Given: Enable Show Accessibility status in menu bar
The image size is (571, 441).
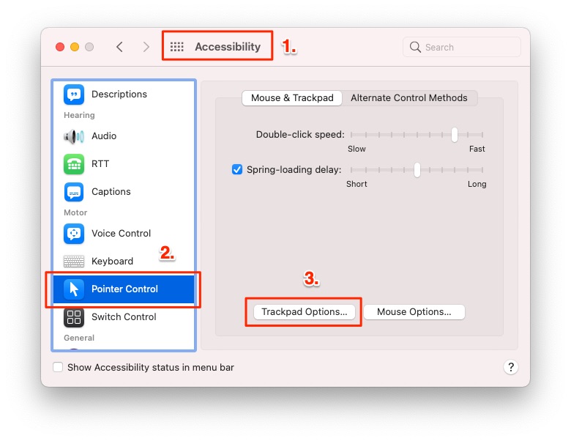Looking at the screenshot, I should pyautogui.click(x=58, y=367).
